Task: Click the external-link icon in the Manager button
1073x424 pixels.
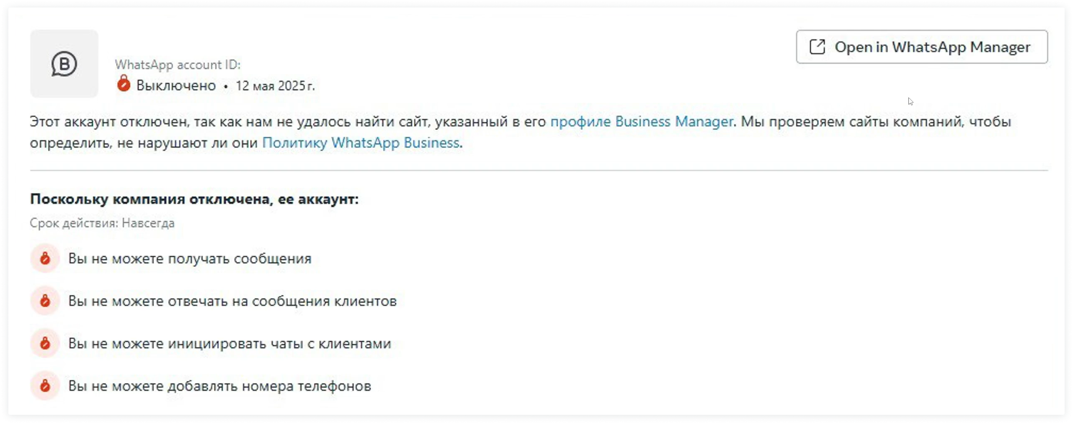Action: tap(817, 47)
